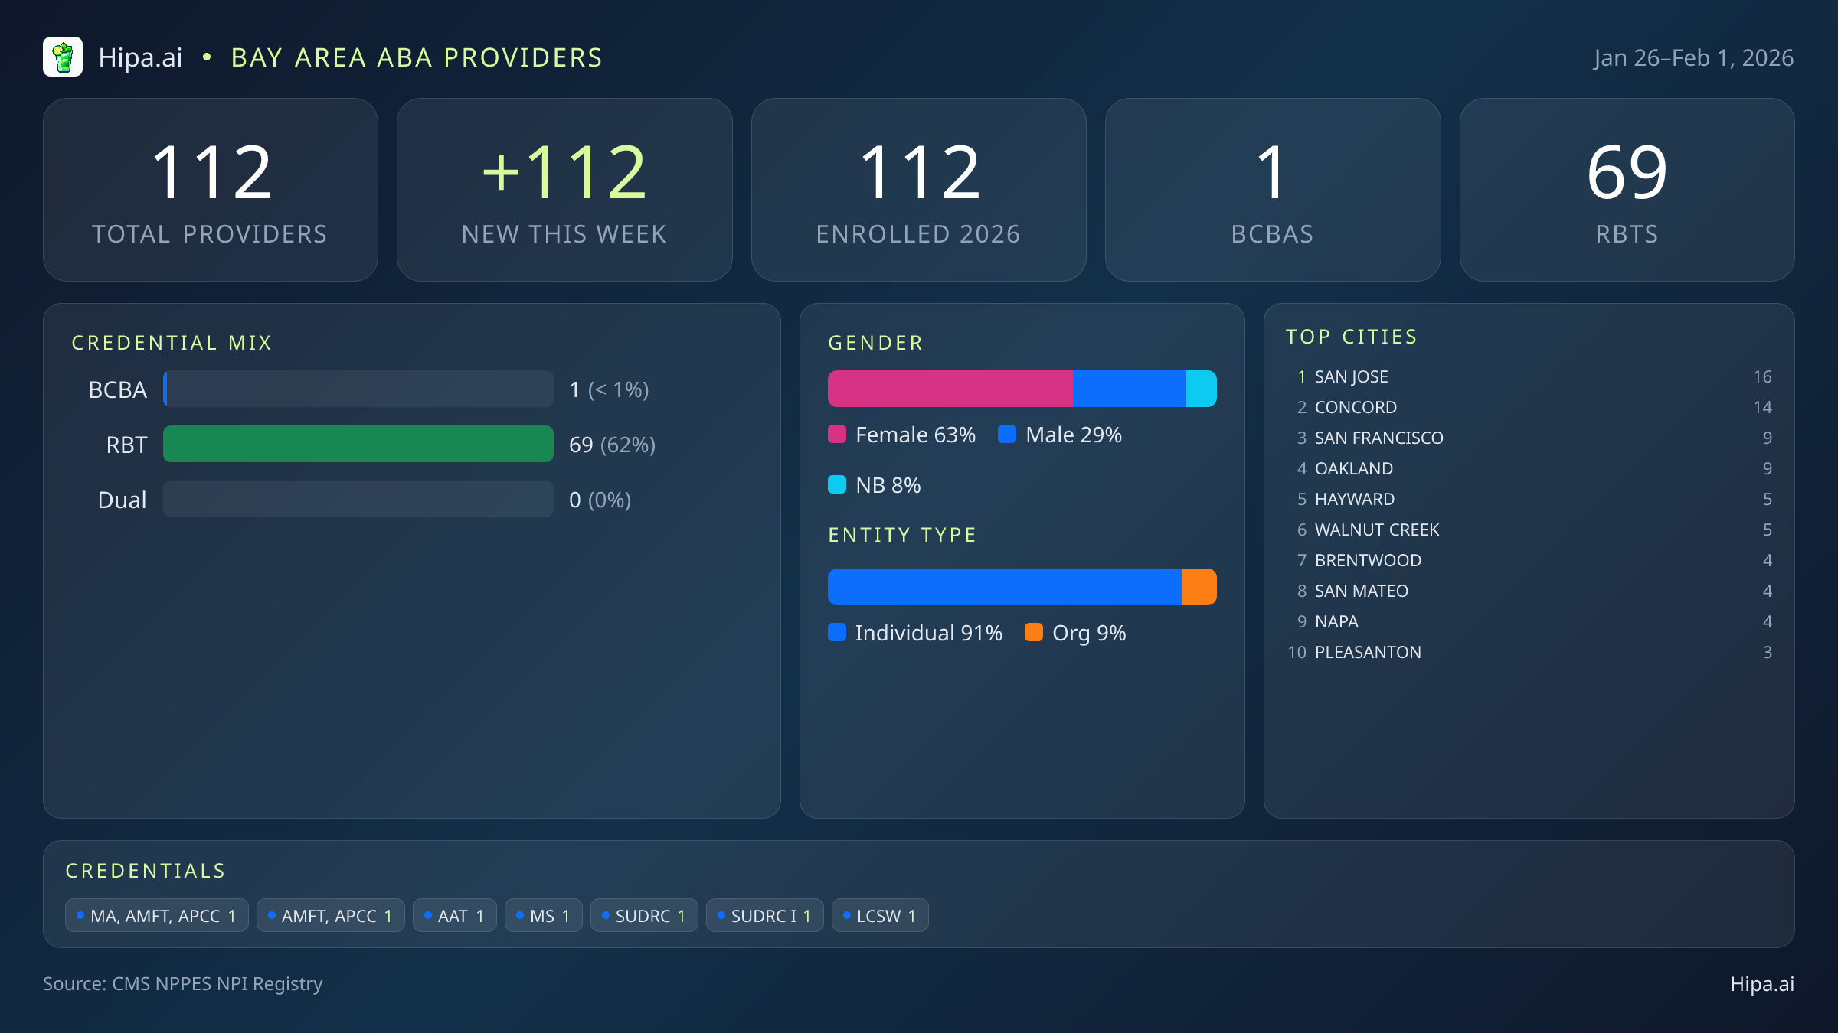Viewport: 1838px width, 1033px height.
Task: Click the SAN JOSE entry in Top Cities
Action: [x=1350, y=376]
